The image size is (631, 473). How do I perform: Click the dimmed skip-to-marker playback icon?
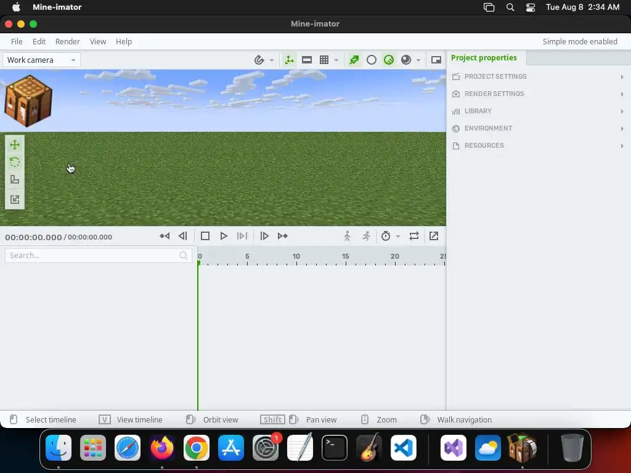click(242, 236)
